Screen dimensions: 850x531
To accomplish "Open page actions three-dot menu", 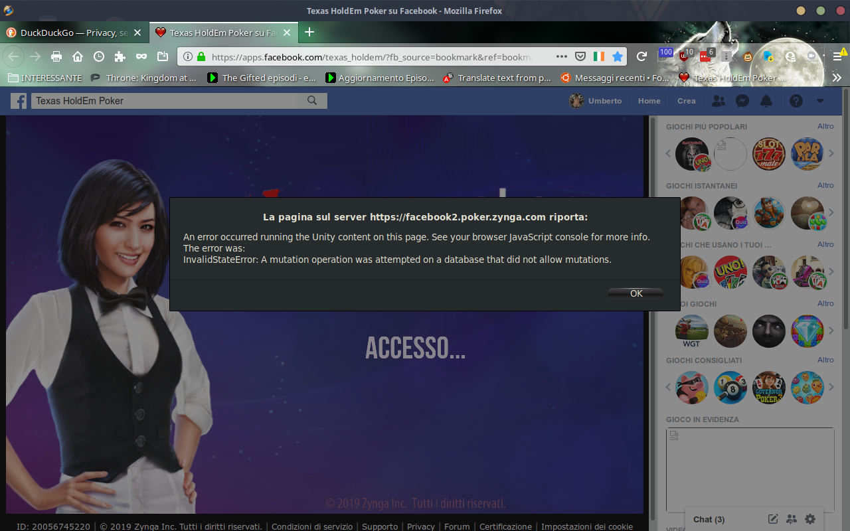I will [562, 56].
